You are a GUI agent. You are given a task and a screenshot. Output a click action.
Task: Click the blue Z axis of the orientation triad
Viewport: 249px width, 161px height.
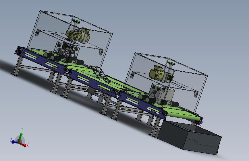pyautogui.click(x=15, y=142)
